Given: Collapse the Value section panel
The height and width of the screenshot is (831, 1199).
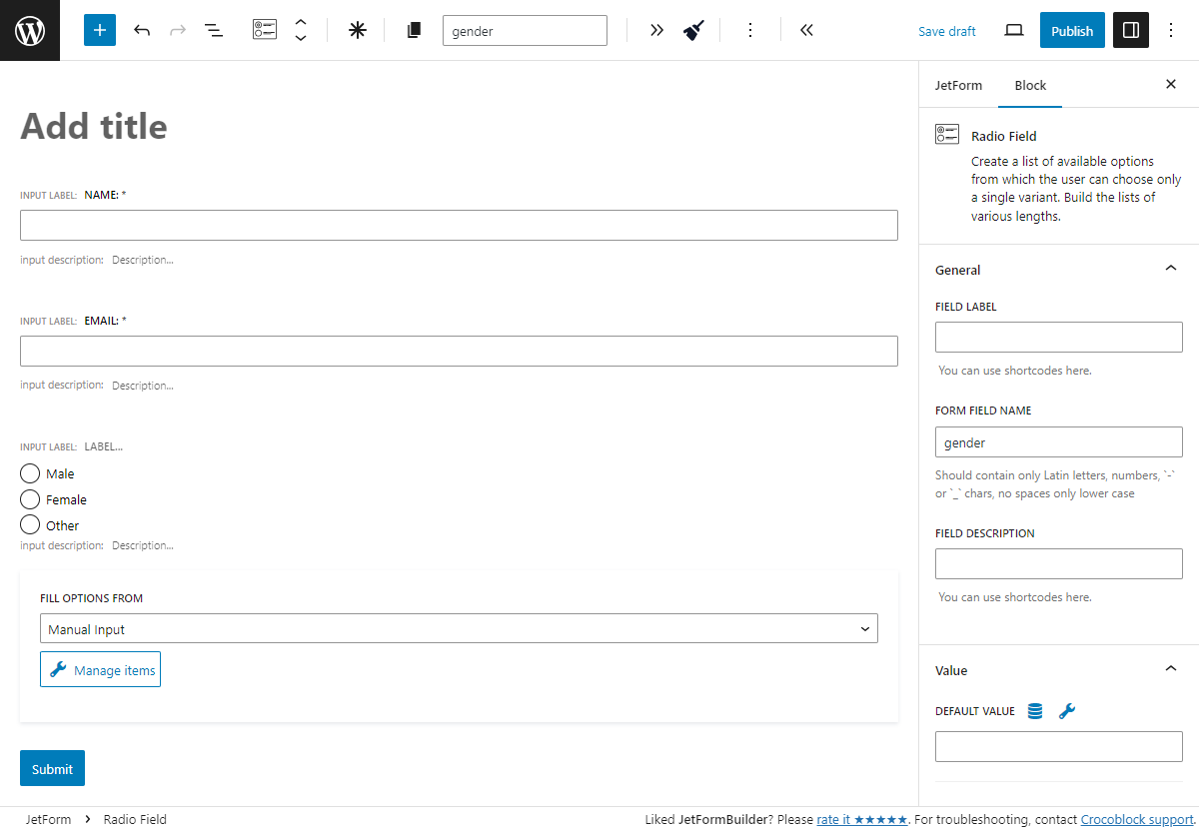Looking at the screenshot, I should (x=1170, y=668).
